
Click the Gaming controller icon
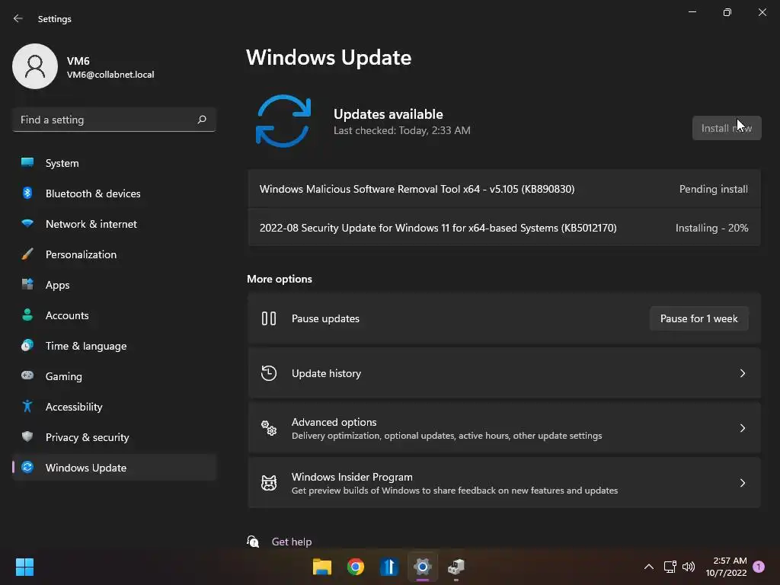(27, 376)
